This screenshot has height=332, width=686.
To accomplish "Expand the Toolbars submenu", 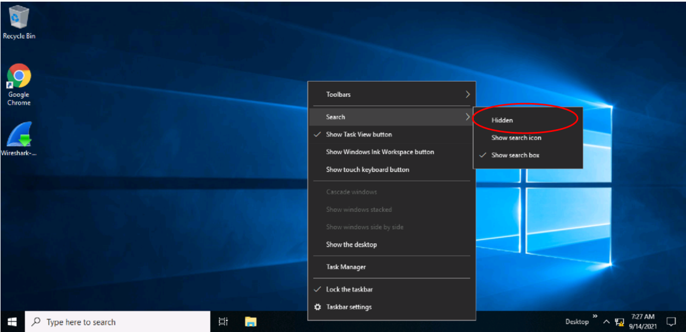I will tap(339, 94).
